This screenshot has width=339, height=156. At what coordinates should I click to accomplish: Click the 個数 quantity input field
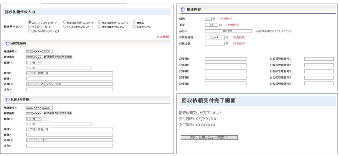(x=208, y=19)
